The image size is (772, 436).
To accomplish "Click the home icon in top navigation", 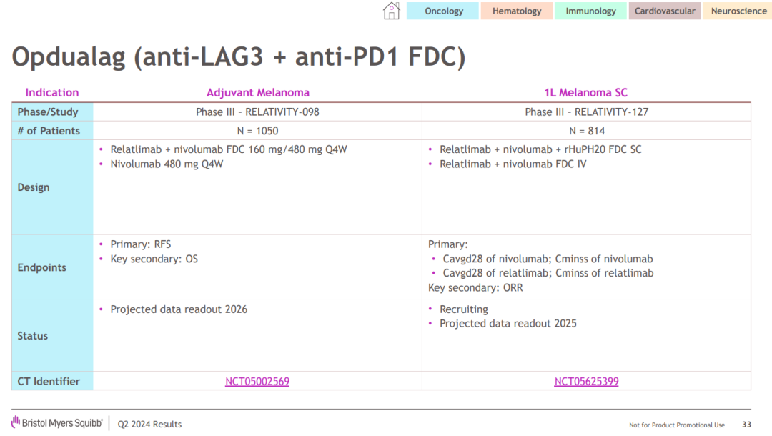I will [x=391, y=11].
